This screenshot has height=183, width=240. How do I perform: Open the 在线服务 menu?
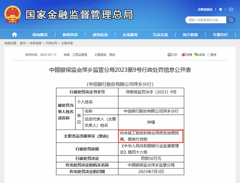point(130,35)
